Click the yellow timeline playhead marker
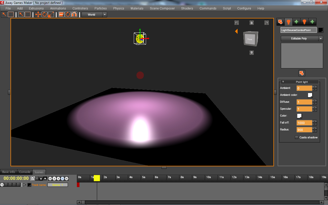 click(x=97, y=178)
